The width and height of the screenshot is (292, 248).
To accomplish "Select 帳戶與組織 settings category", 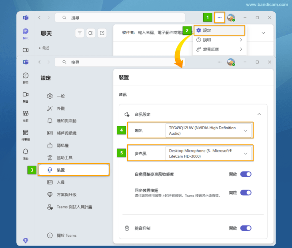I will coord(74,133).
